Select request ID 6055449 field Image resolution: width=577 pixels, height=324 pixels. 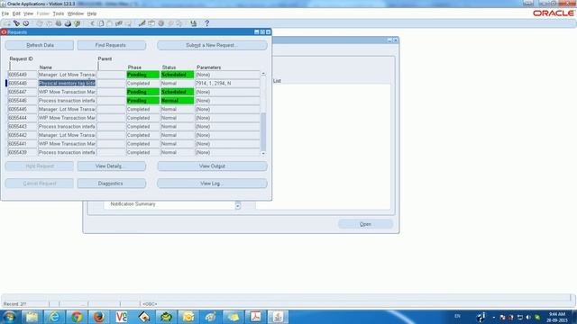click(23, 75)
